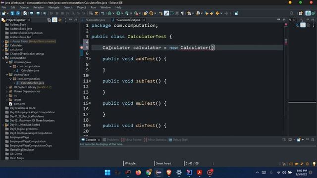Viewport: 317px width, 178px height.
Task: Click the Smart Insert status bar field
Action: [x=163, y=163]
